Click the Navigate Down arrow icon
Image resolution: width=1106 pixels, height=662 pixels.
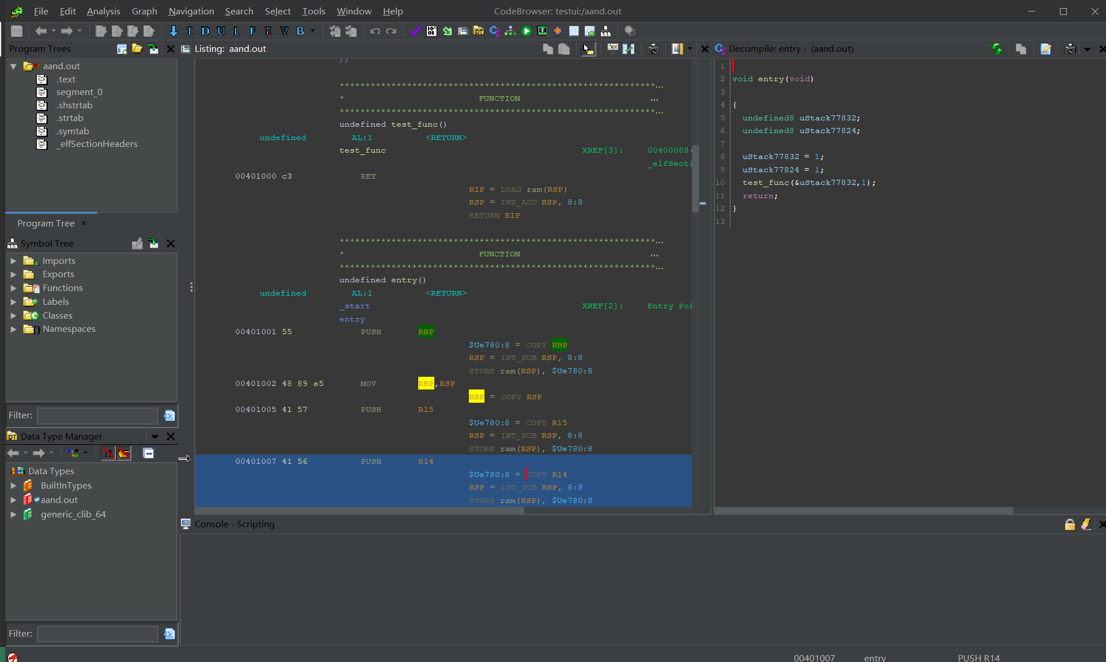coord(173,31)
